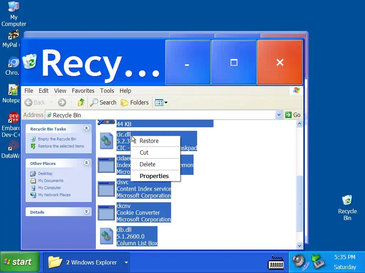Click the volume speaker tray icon
Viewport: 365px width, 273px height.
[300, 262]
